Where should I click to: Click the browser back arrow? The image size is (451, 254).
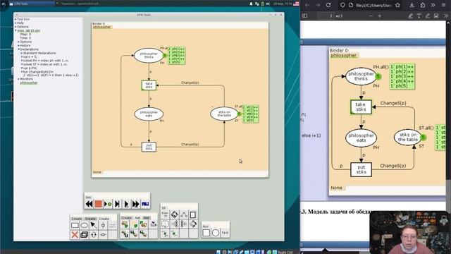[x=307, y=5]
